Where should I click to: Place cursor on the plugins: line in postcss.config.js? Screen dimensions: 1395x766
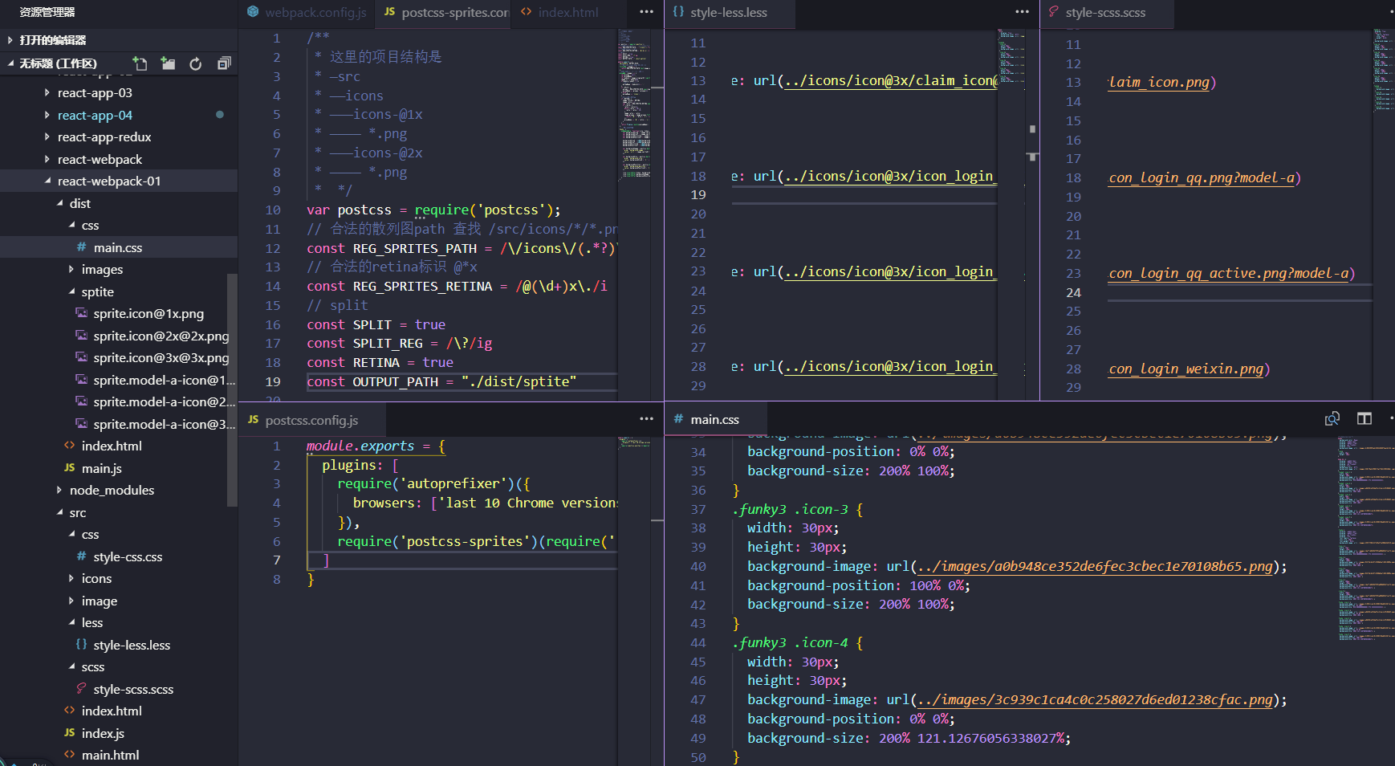click(360, 466)
